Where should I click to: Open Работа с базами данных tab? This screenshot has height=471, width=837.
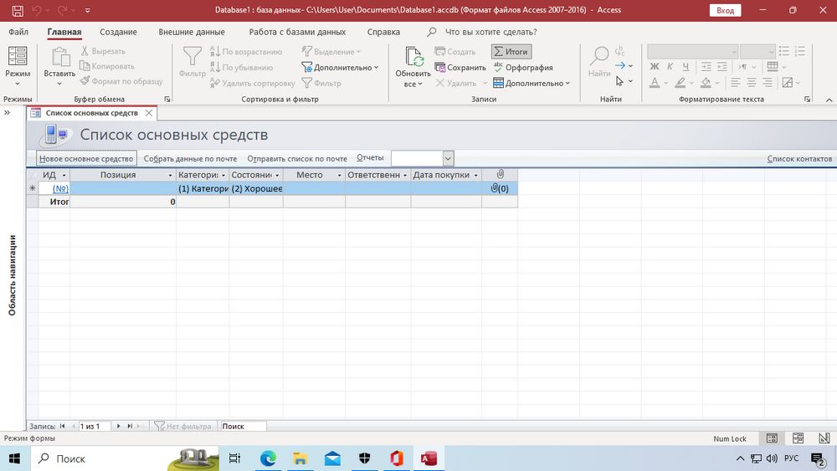297,32
